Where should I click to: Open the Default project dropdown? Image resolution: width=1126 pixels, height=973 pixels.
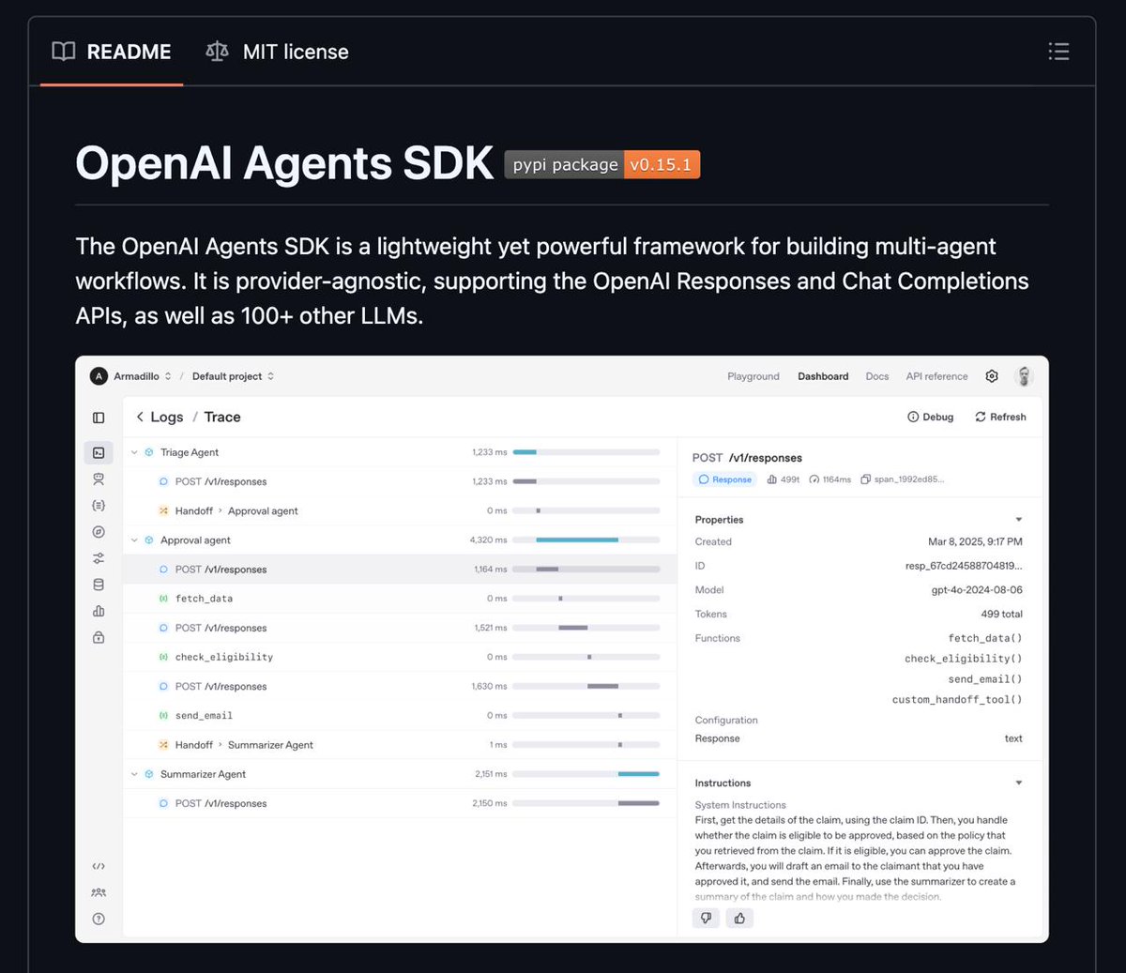coord(233,376)
